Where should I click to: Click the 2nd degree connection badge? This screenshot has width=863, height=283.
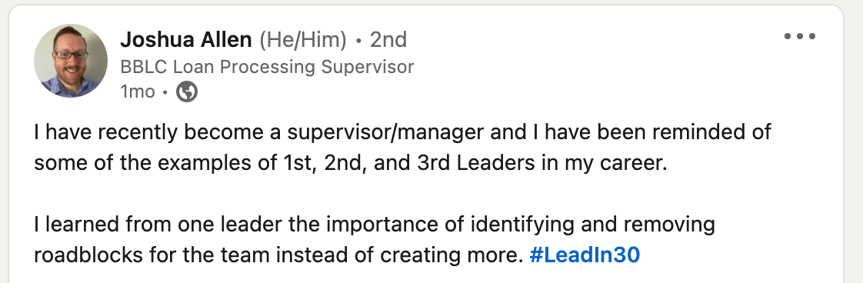click(388, 40)
